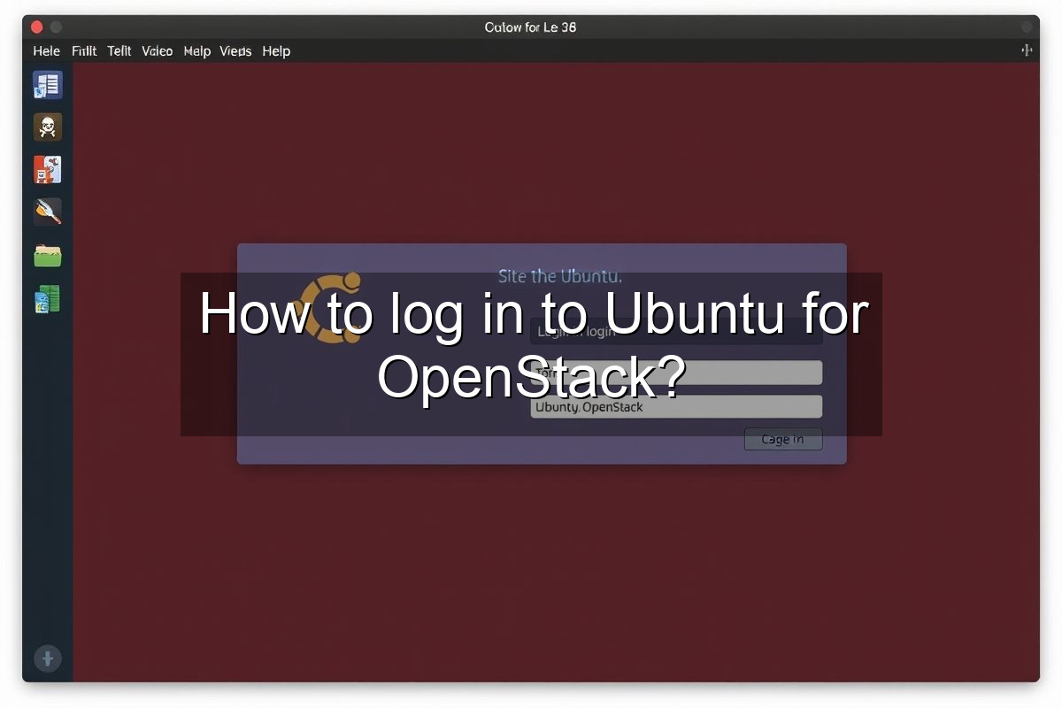Focus the middle gray text field
The width and height of the screenshot is (1062, 708).
click(x=676, y=373)
